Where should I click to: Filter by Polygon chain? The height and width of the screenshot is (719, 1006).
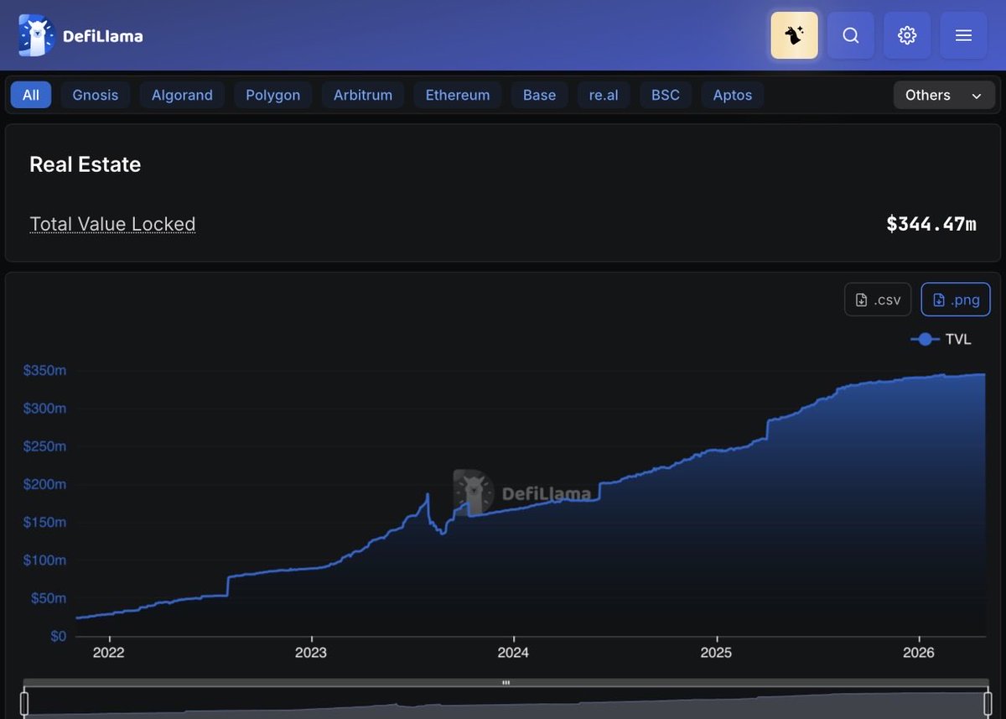pyautogui.click(x=272, y=95)
